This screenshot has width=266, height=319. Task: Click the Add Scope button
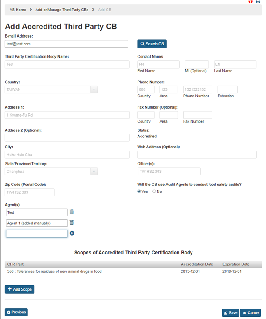pos(19,289)
